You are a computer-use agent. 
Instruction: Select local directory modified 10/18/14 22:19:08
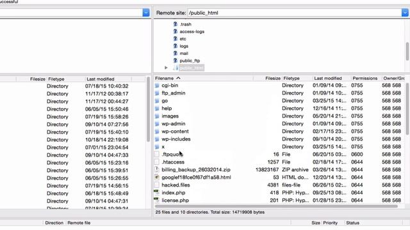click(72, 140)
